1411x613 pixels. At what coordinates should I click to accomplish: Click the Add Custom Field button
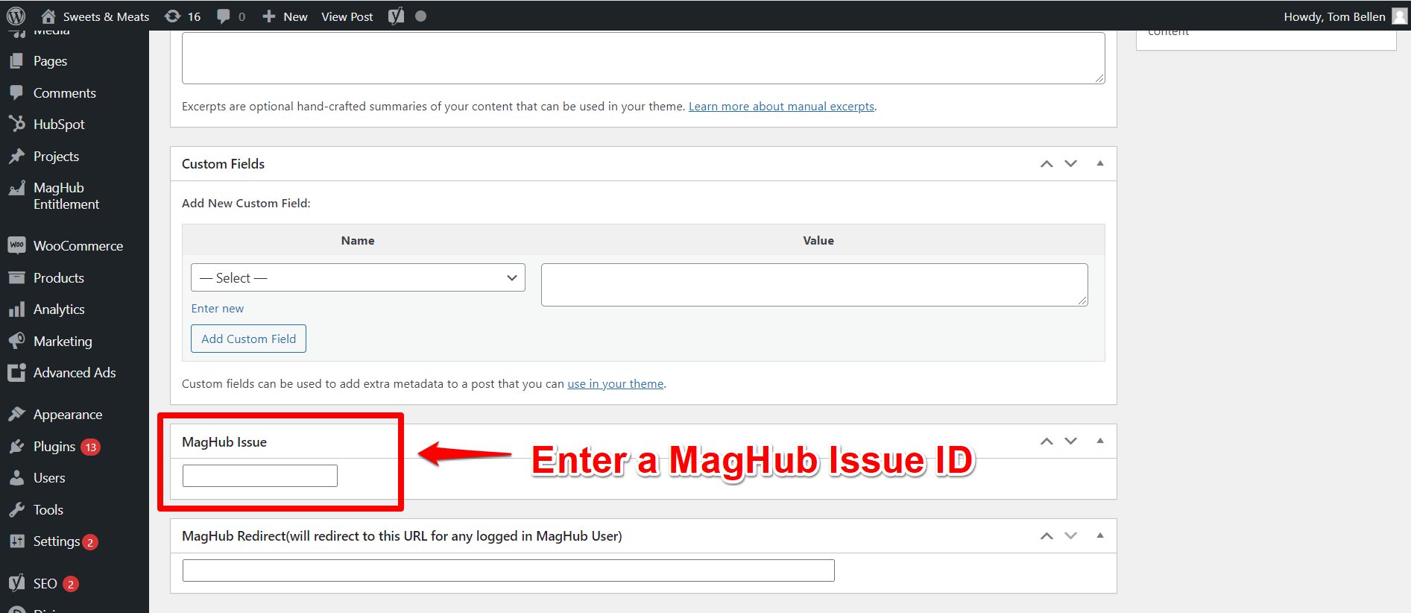coord(248,339)
